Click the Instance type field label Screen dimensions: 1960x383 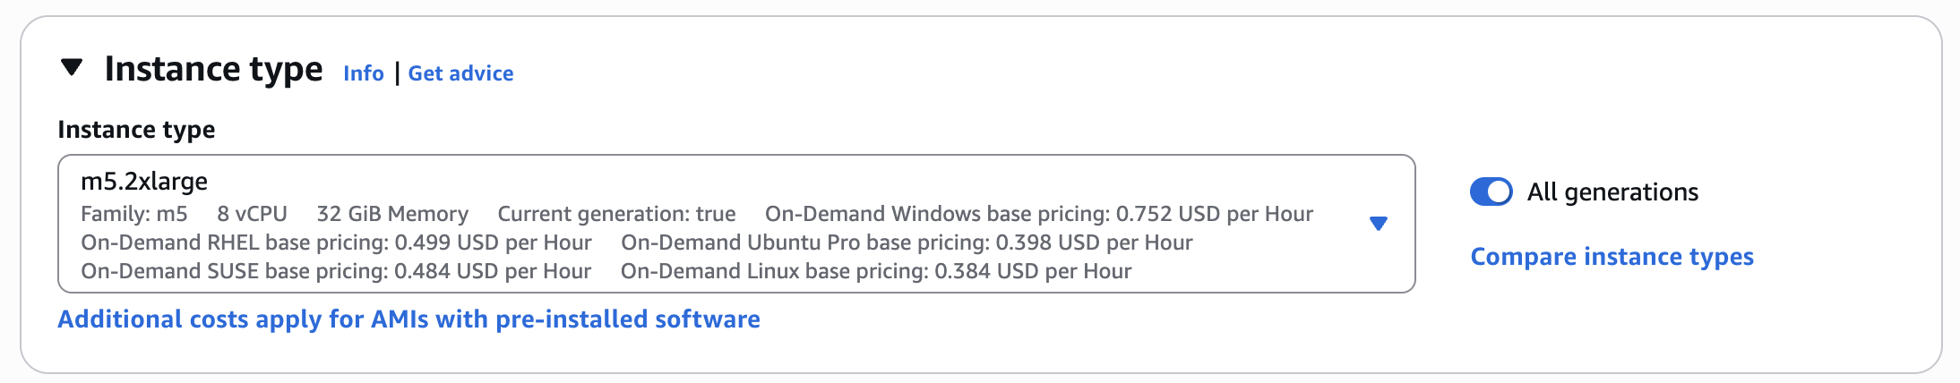pos(136,130)
